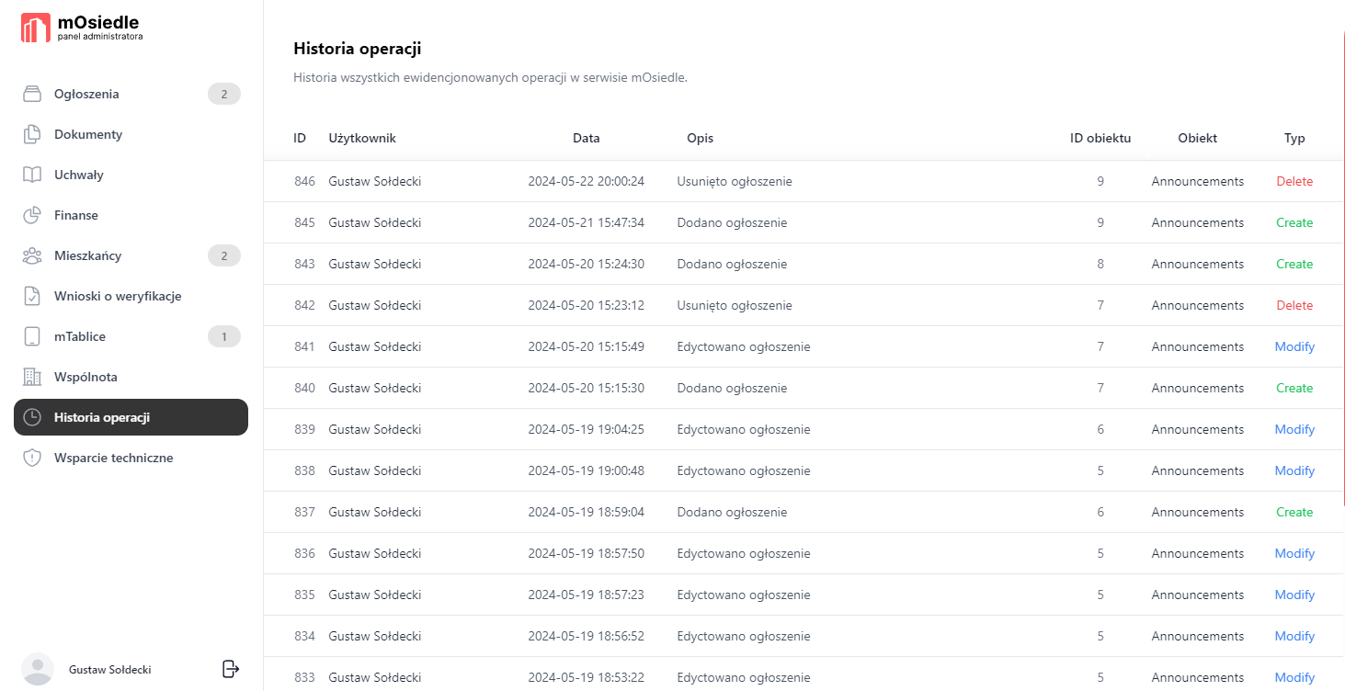Viewport: 1345px width, 691px height.
Task: Click the mTablice badge showing 1
Action: tap(223, 336)
